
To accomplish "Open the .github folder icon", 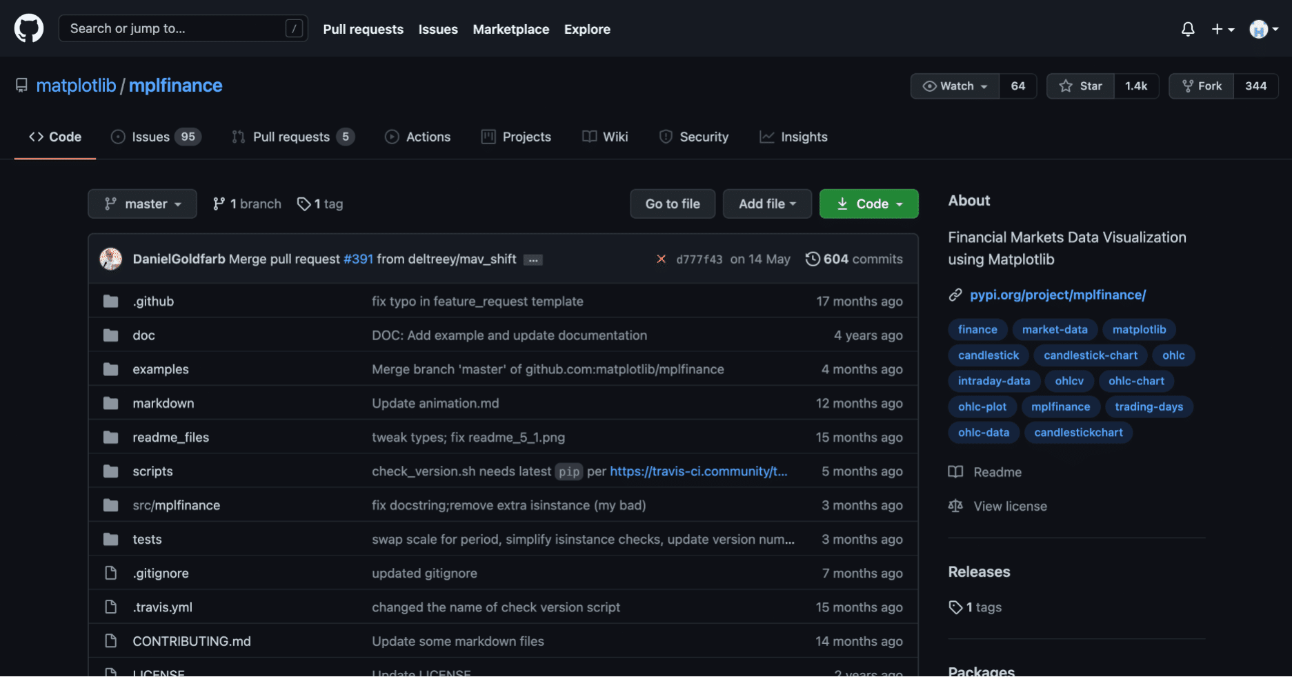I will [x=111, y=301].
